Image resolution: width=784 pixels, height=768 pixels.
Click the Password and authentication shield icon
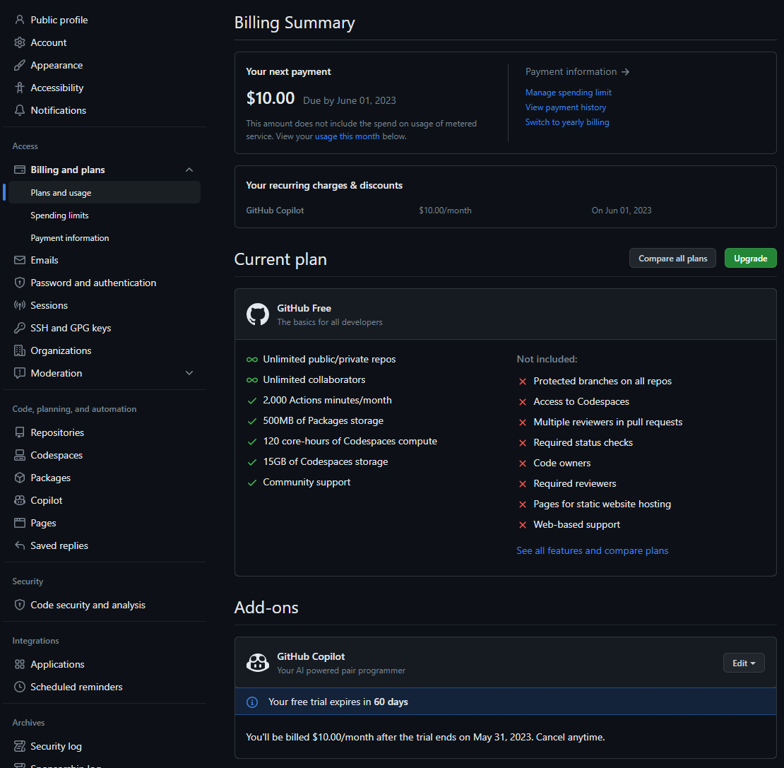pyautogui.click(x=20, y=283)
